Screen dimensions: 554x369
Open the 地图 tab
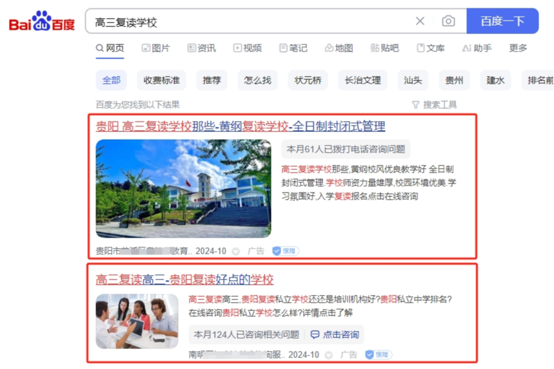pyautogui.click(x=339, y=48)
